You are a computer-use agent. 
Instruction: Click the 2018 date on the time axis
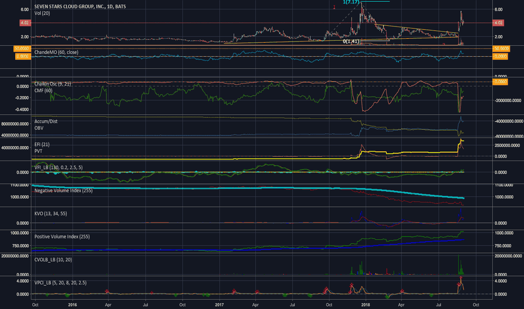tap(365, 305)
